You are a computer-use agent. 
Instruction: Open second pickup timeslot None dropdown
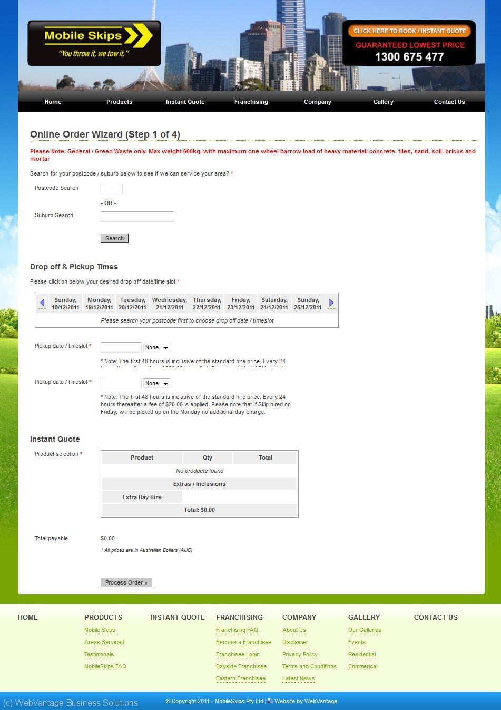tap(156, 384)
